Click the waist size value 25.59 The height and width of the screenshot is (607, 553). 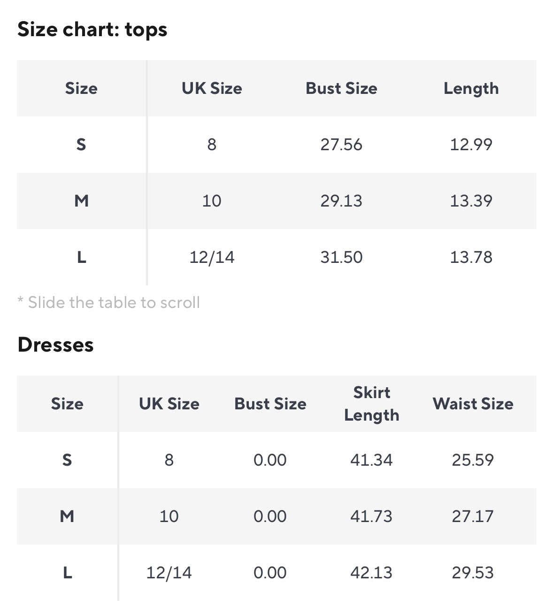click(473, 460)
